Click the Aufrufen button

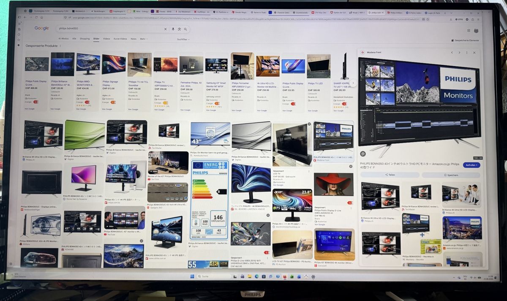(x=472, y=165)
